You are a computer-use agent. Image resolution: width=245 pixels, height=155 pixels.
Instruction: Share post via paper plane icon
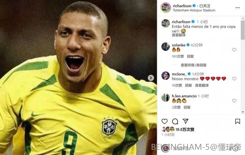186,121
